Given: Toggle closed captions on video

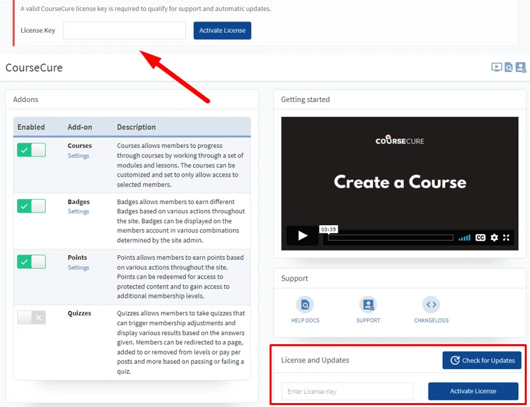Looking at the screenshot, I should 480,238.
